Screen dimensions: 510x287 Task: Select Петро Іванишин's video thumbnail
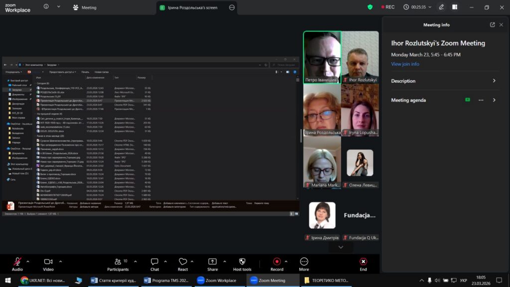click(x=322, y=57)
